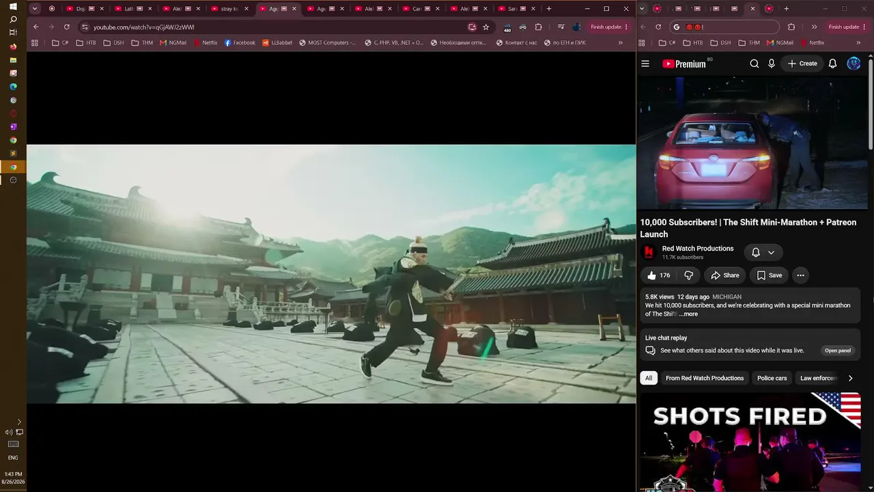Screen dimensions: 874x492
Task: Like the 10,000 Subscribers video
Action: [x=658, y=275]
